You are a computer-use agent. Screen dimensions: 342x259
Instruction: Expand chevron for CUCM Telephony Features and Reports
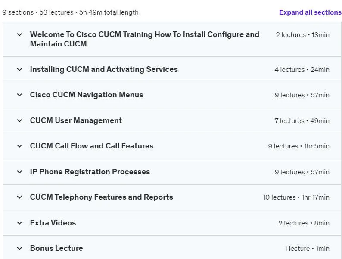(19, 197)
